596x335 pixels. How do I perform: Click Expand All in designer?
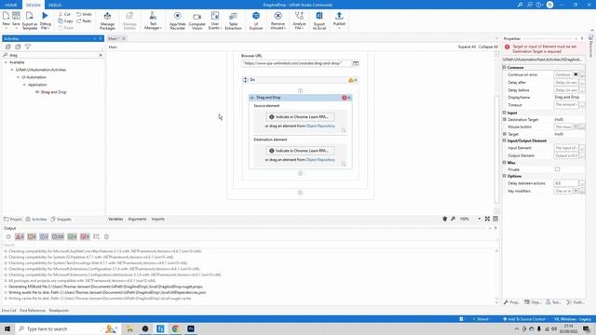(467, 47)
